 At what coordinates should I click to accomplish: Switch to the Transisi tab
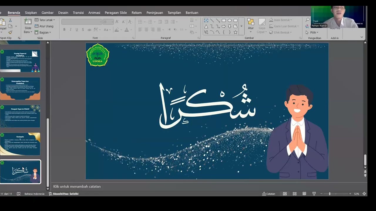point(78,13)
